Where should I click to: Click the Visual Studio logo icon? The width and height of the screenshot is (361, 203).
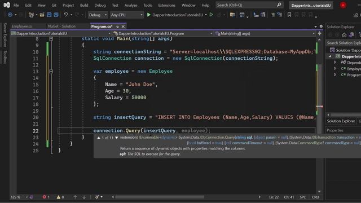[7, 5]
